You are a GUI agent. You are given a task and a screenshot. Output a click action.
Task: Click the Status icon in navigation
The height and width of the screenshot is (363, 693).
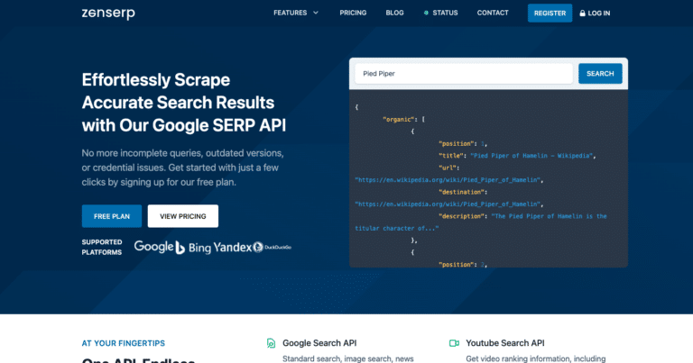point(426,14)
